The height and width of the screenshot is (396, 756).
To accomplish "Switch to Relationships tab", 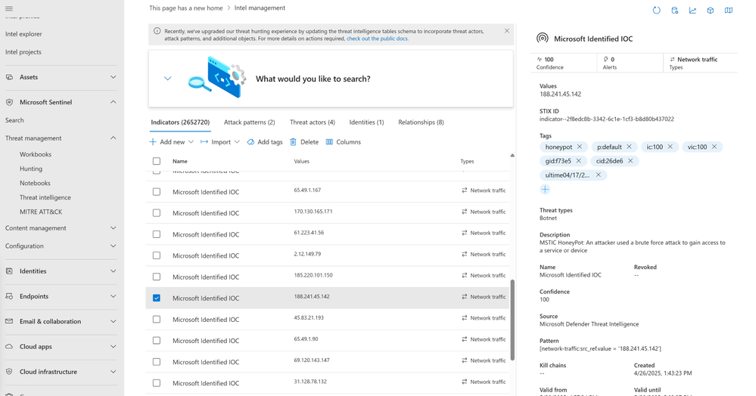I will click(x=421, y=122).
